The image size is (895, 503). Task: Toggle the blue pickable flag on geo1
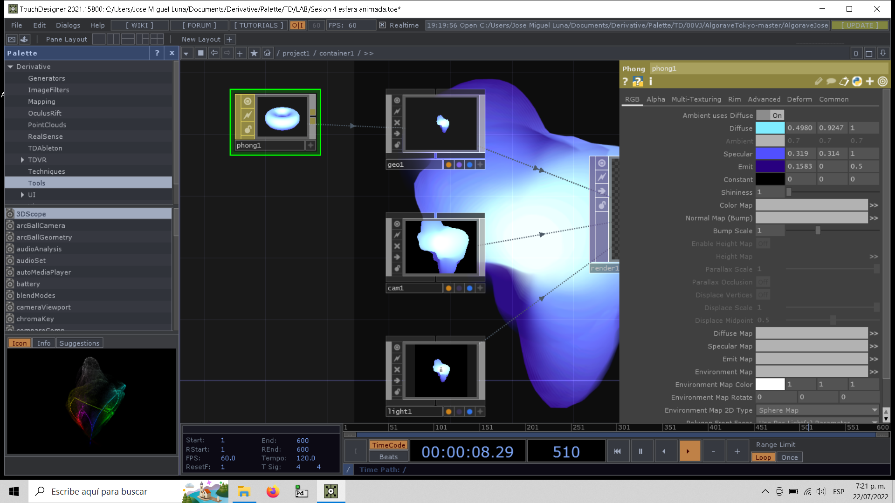469,164
